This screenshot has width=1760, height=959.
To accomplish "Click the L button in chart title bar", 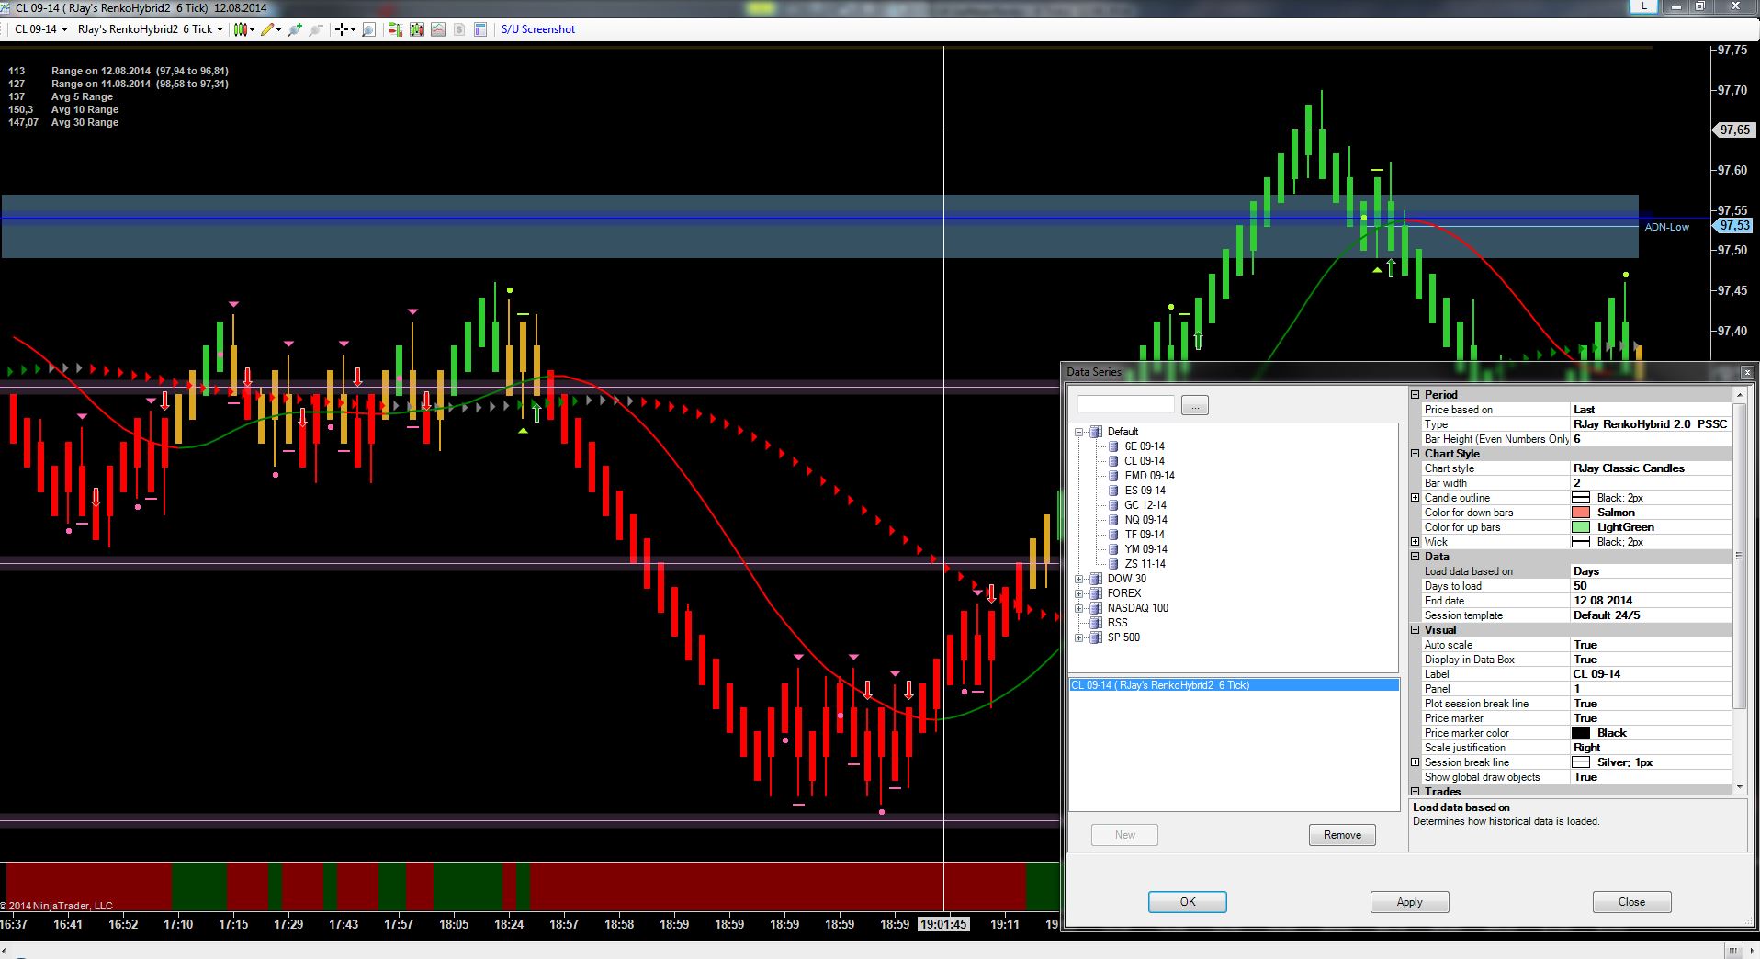I will (x=1643, y=6).
